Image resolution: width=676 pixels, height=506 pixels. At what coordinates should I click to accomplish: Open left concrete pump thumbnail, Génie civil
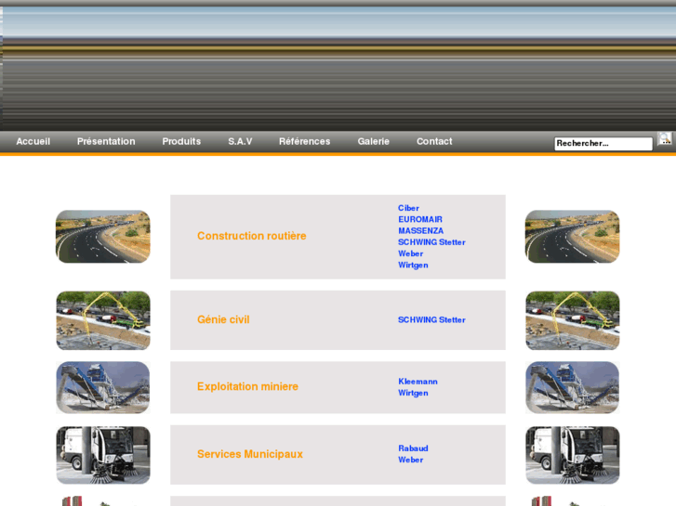click(103, 320)
